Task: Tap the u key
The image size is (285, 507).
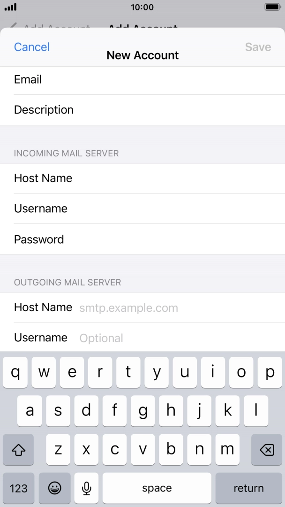Action: coord(185,372)
